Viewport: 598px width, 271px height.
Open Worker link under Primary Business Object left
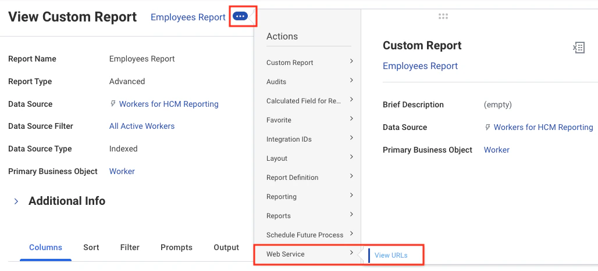(x=122, y=171)
